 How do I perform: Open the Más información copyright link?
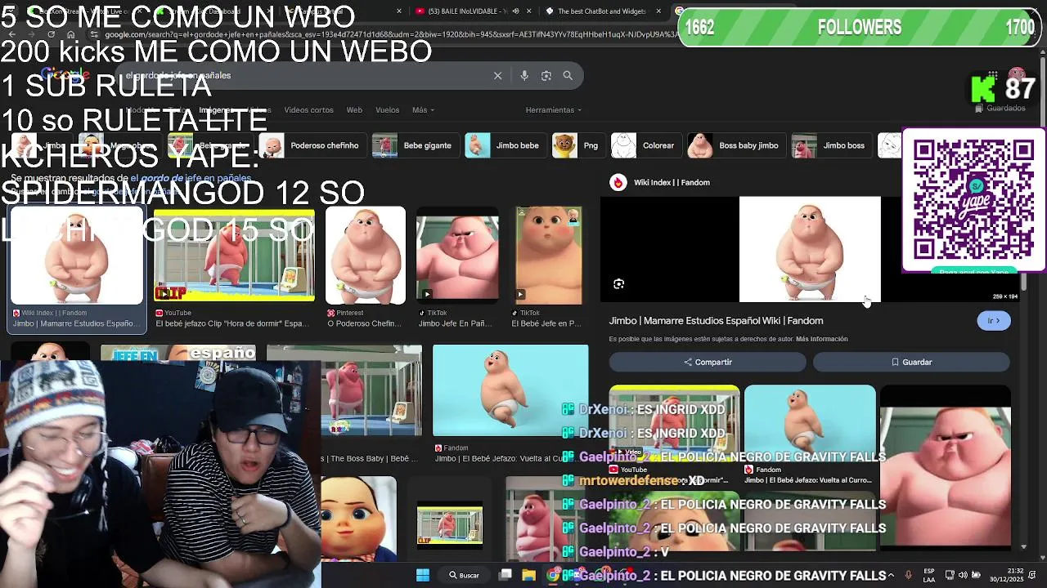pyautogui.click(x=821, y=339)
